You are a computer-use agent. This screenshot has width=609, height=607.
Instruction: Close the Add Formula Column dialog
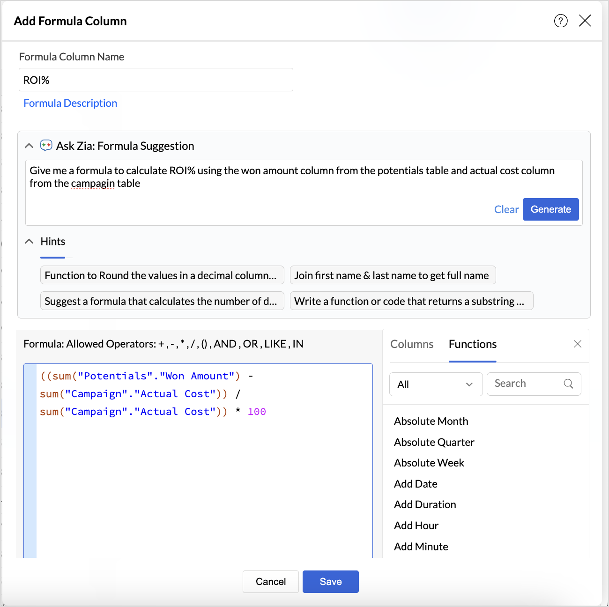[585, 21]
